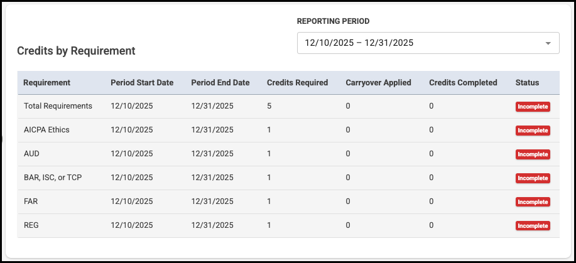The image size is (576, 263).
Task: Click the Period End Date column header
Action: tap(220, 83)
